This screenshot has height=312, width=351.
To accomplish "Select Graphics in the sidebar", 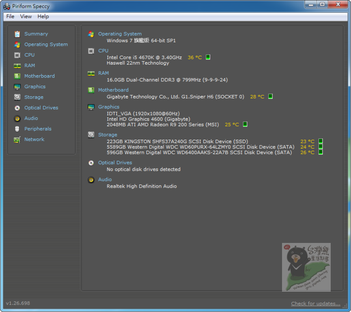I will tap(35, 87).
